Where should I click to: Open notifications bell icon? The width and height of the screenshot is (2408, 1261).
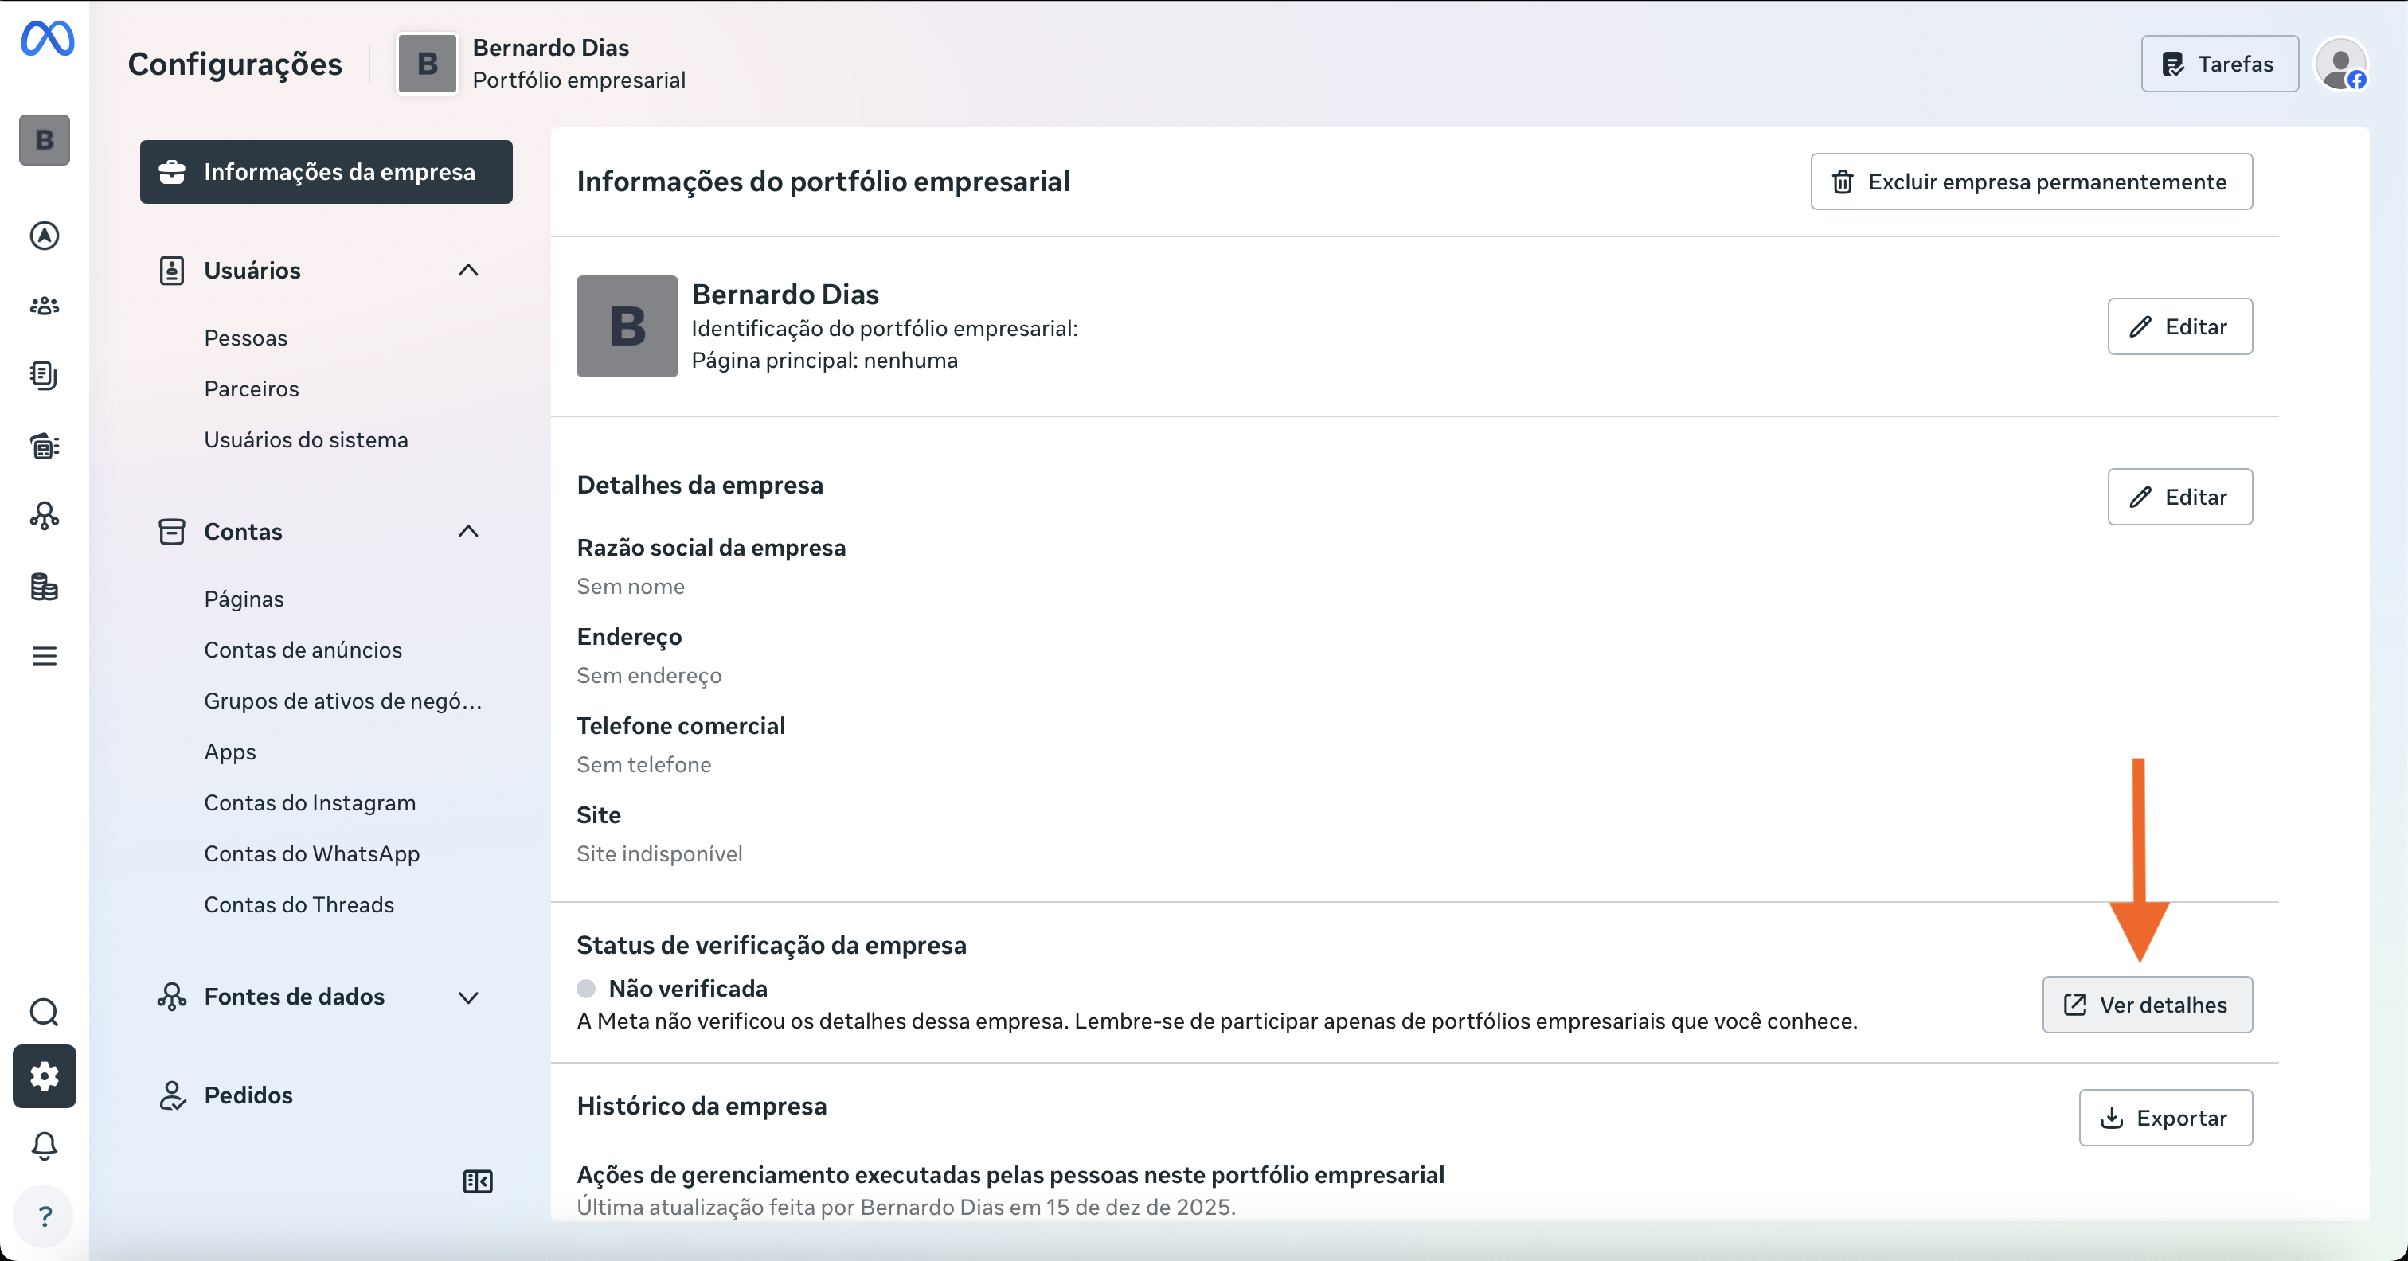(x=44, y=1146)
